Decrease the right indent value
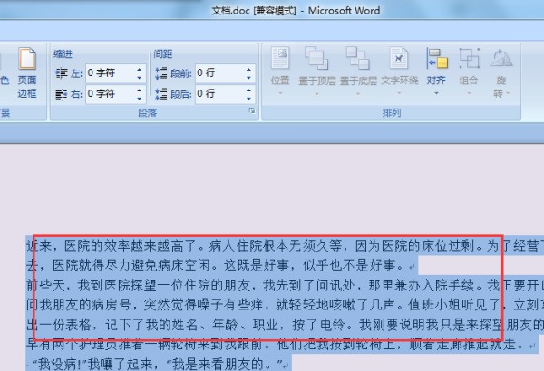The height and width of the screenshot is (371, 544). pyautogui.click(x=139, y=99)
